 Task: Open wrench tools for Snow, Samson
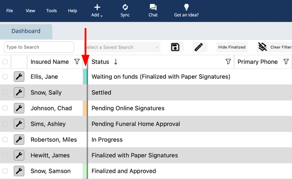point(19,171)
